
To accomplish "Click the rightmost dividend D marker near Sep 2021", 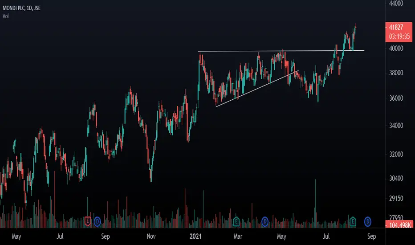I will pos(367,221).
